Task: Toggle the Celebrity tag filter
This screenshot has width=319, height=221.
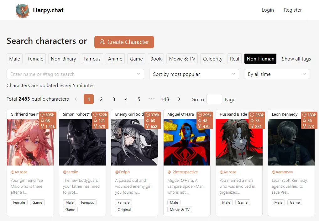Action: [x=212, y=59]
